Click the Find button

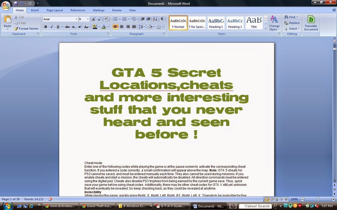coord(291,17)
